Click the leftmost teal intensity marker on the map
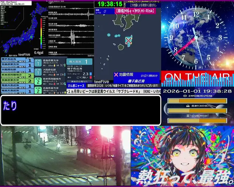Viewport: 234px width, 187px height. pos(109,35)
